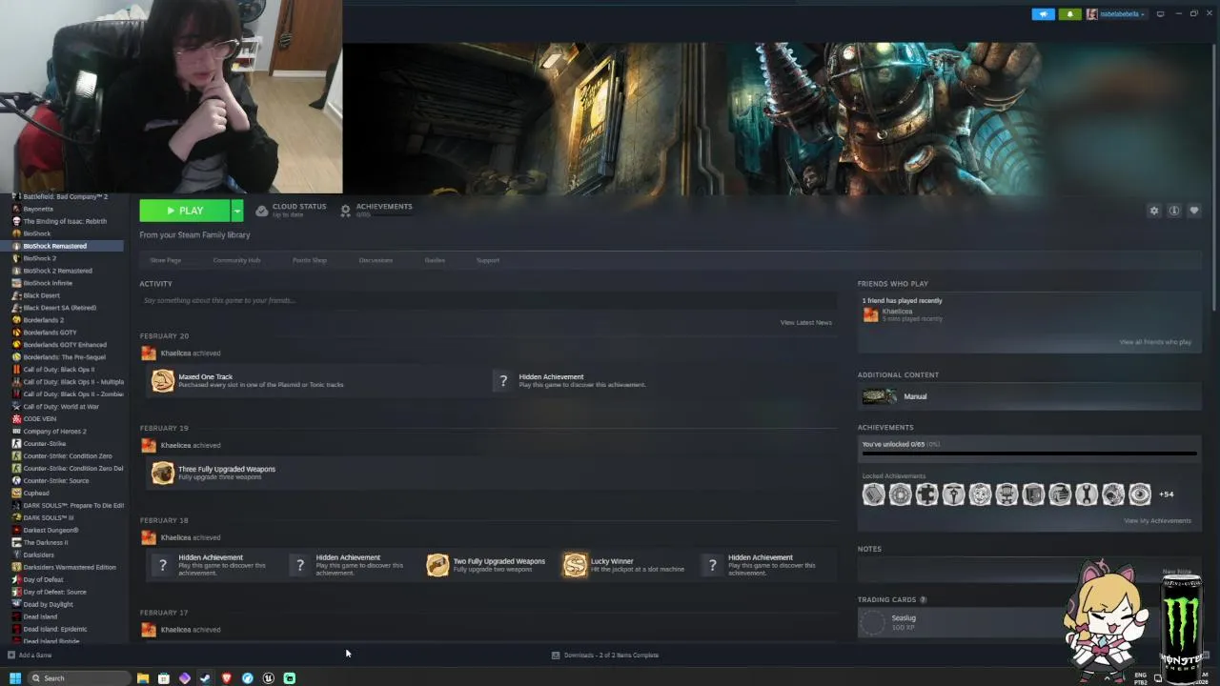
Task: Open the game info icon
Action: click(1174, 211)
